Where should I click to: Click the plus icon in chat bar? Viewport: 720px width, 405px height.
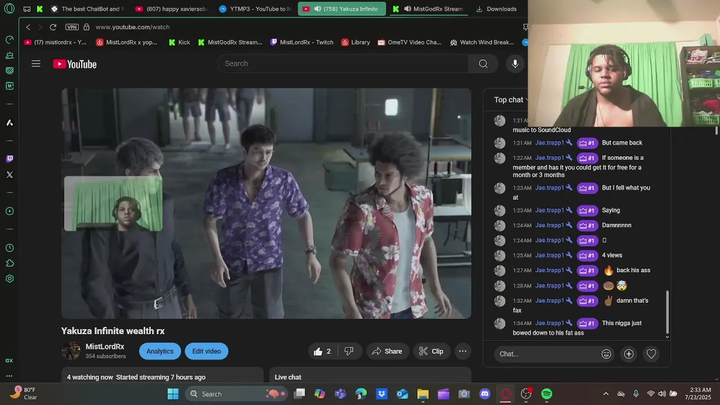(629, 354)
